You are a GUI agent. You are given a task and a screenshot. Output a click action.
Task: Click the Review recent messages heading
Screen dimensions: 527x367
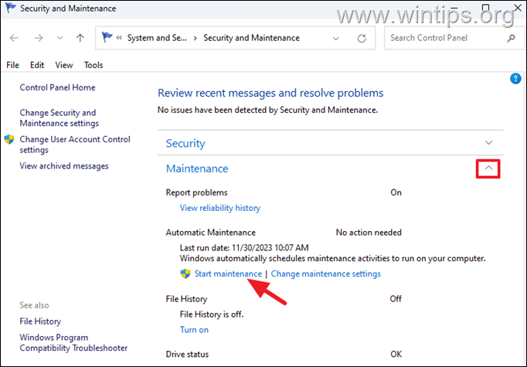[x=270, y=93]
